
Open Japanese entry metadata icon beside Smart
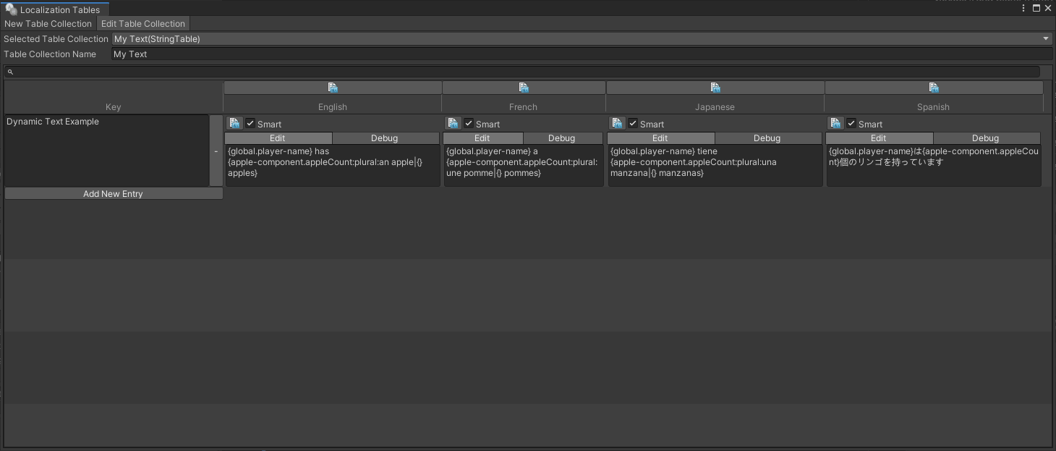(x=617, y=124)
